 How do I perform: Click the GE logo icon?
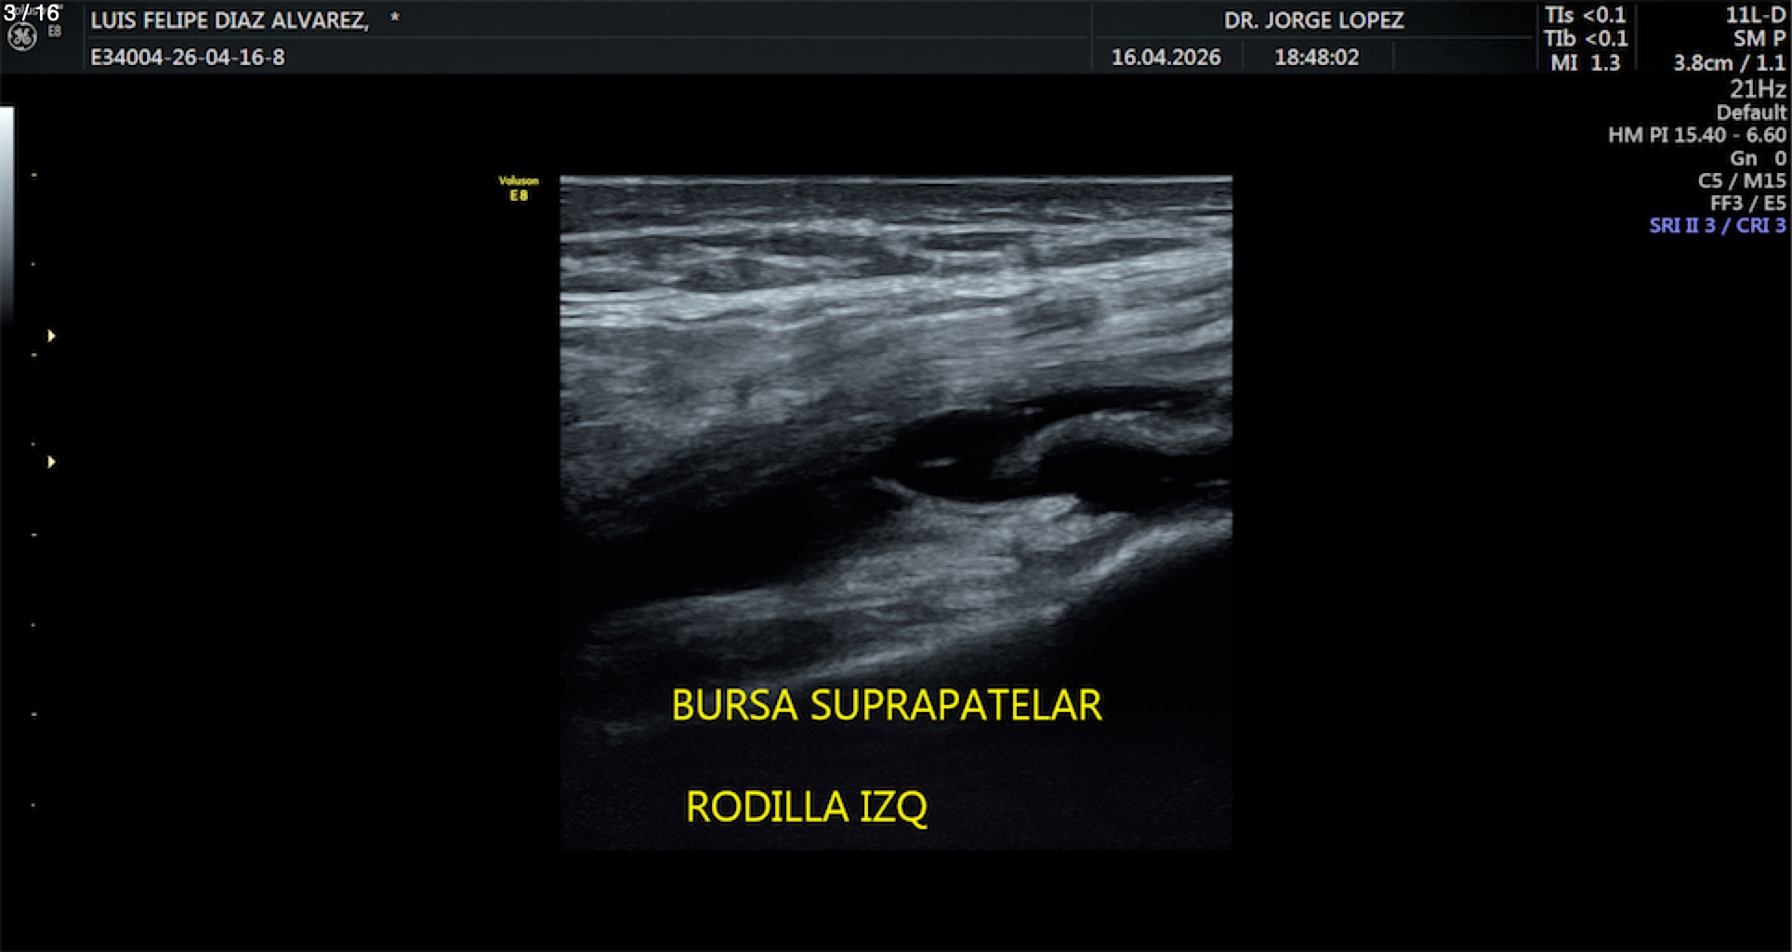pos(22,36)
